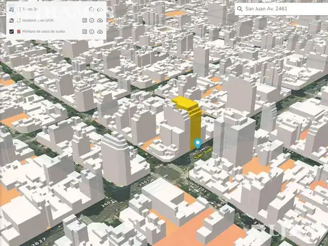The height and width of the screenshot is (246, 328).
Task: Click the Incidencia en UVA layer label
Action: (38, 20)
